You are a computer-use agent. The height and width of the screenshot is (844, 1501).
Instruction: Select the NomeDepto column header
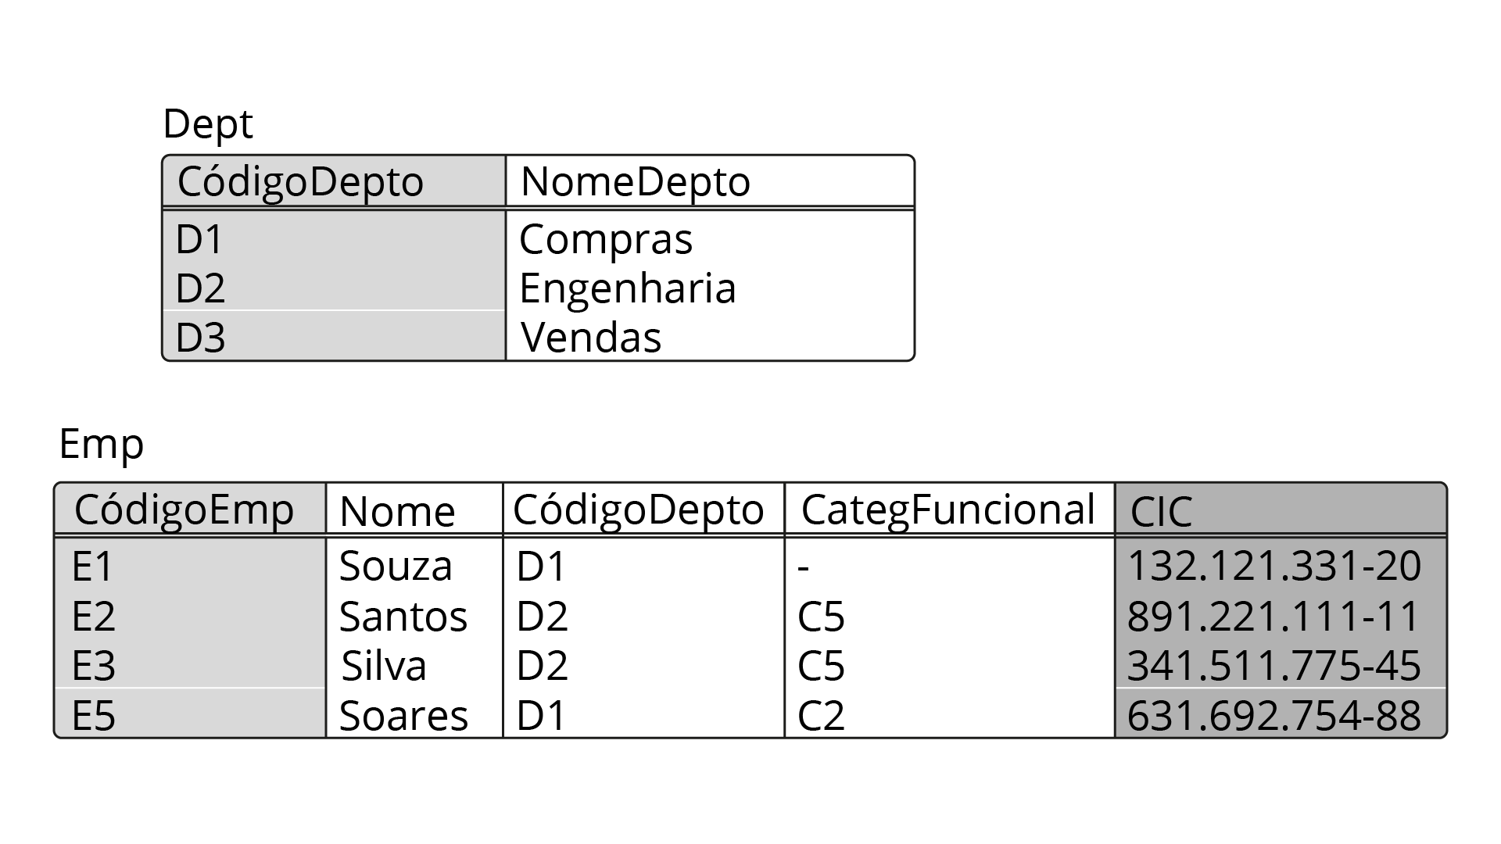[635, 182]
